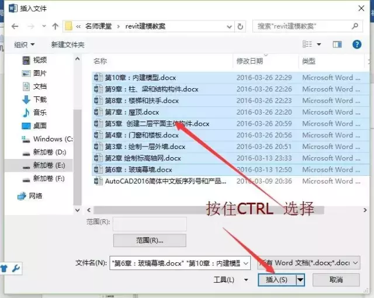Select 网络 in the navigation pane

tap(30, 196)
